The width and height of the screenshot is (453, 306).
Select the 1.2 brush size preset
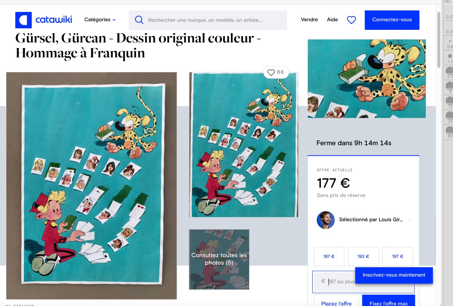[x=450, y=57]
